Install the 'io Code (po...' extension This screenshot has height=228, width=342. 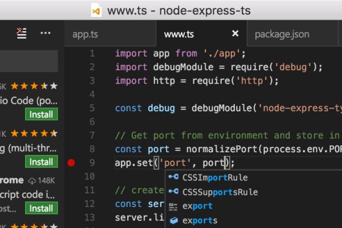[42, 114]
